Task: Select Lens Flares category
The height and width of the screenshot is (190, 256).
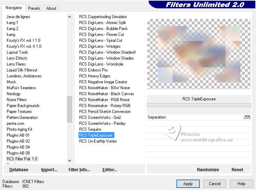Action: [x=16, y=64]
